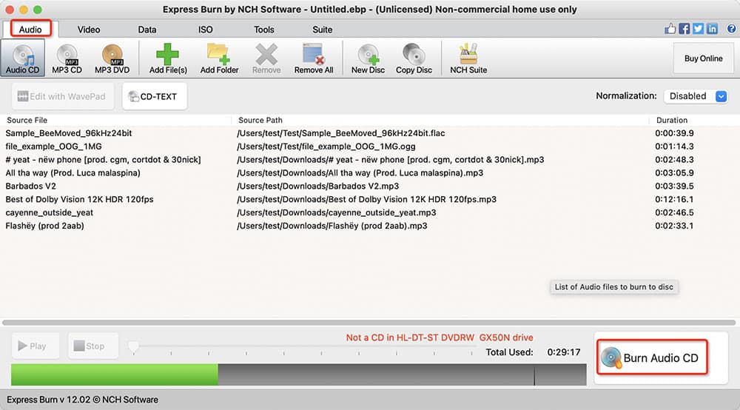This screenshot has height=410, width=740.
Task: Click the green disc capacity bar
Action: click(114, 374)
